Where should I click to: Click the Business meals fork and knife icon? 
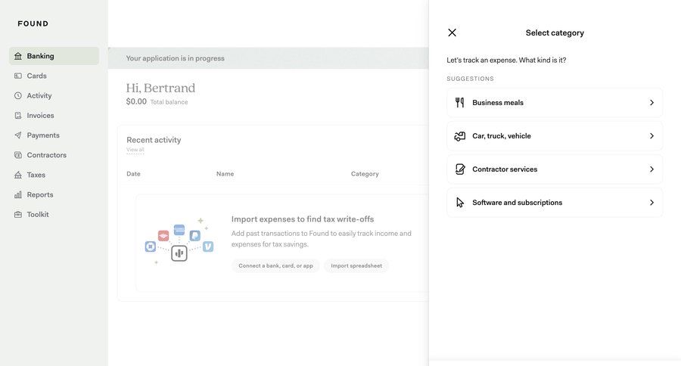click(460, 102)
